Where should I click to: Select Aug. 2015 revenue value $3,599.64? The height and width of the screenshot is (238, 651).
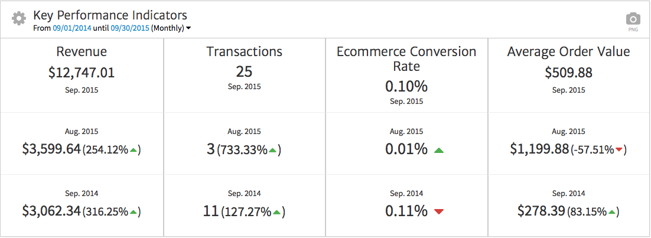click(x=51, y=149)
